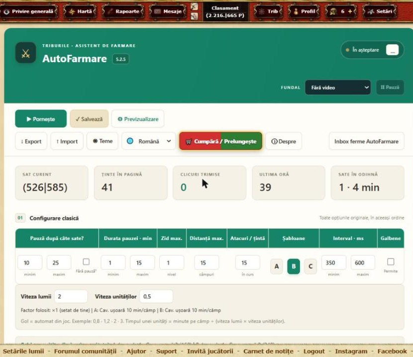
Task: Click the Interval minim field 350
Action: click(x=334, y=262)
